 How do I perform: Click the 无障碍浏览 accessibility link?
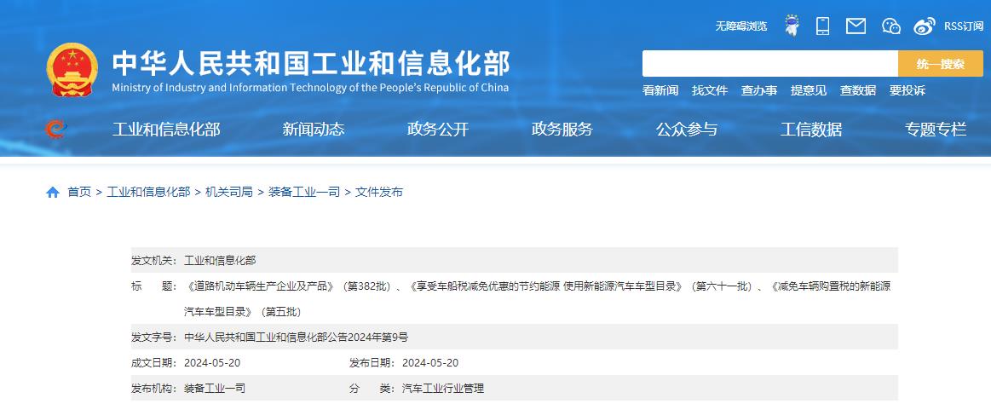740,26
